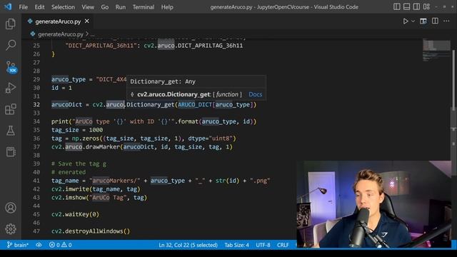The width and height of the screenshot is (457, 257).
Task: Click "DICT_APRILTAG_36h11" string on line 25
Action: coord(101,46)
